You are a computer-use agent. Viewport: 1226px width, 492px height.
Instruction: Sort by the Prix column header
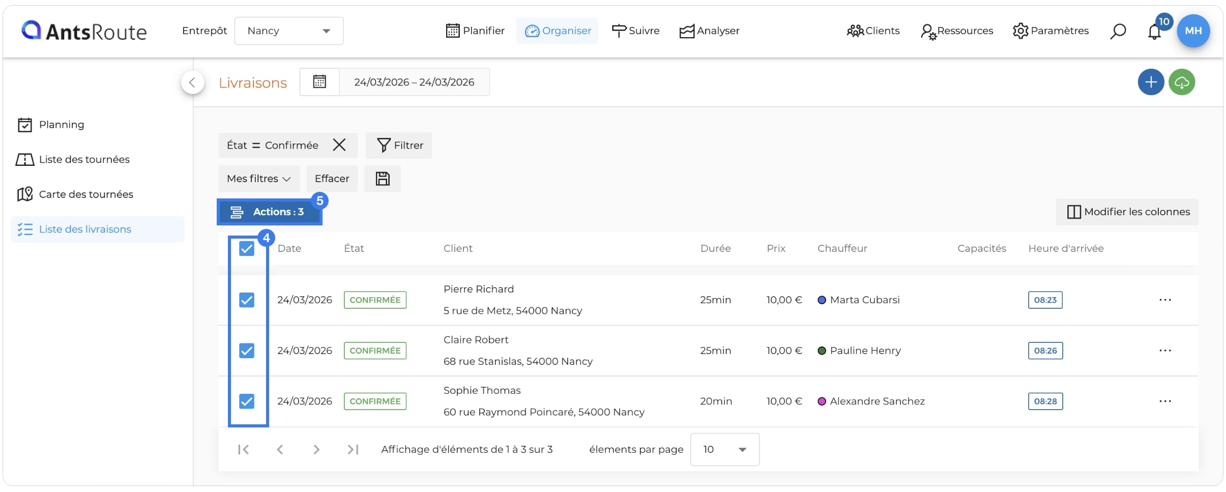776,249
